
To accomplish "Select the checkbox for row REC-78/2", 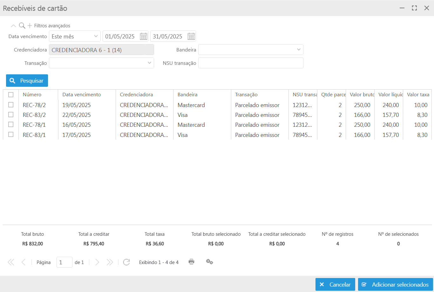I will coord(11,105).
